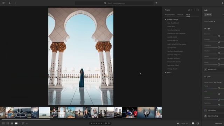Click the Vibrance slider handle
The image size is (224, 126).
click(x=219, y=99)
